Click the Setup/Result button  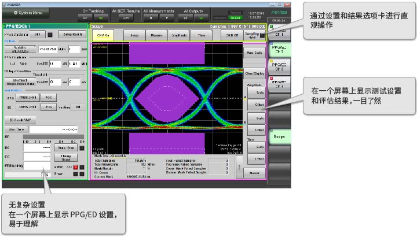[x=72, y=35]
